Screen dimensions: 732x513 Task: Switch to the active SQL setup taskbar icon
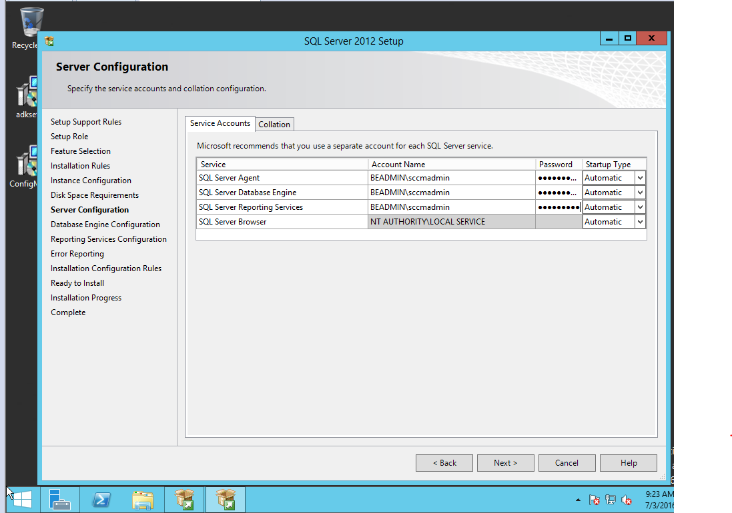click(x=226, y=500)
